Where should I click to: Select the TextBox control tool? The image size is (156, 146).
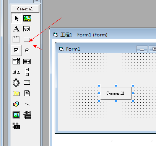point(27,29)
